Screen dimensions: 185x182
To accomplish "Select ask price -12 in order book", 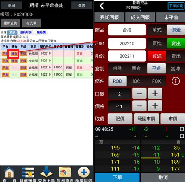I will pos(156,148).
